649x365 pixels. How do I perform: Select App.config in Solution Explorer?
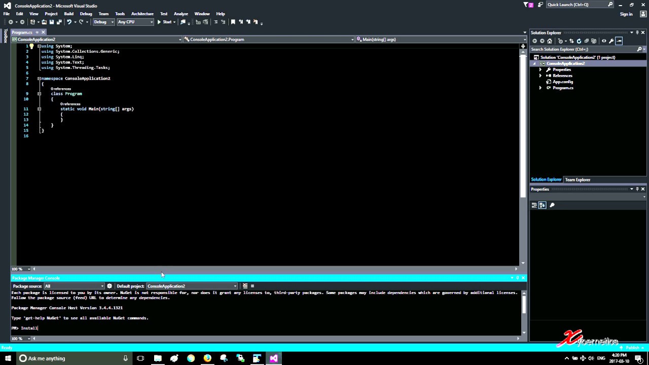[563, 82]
